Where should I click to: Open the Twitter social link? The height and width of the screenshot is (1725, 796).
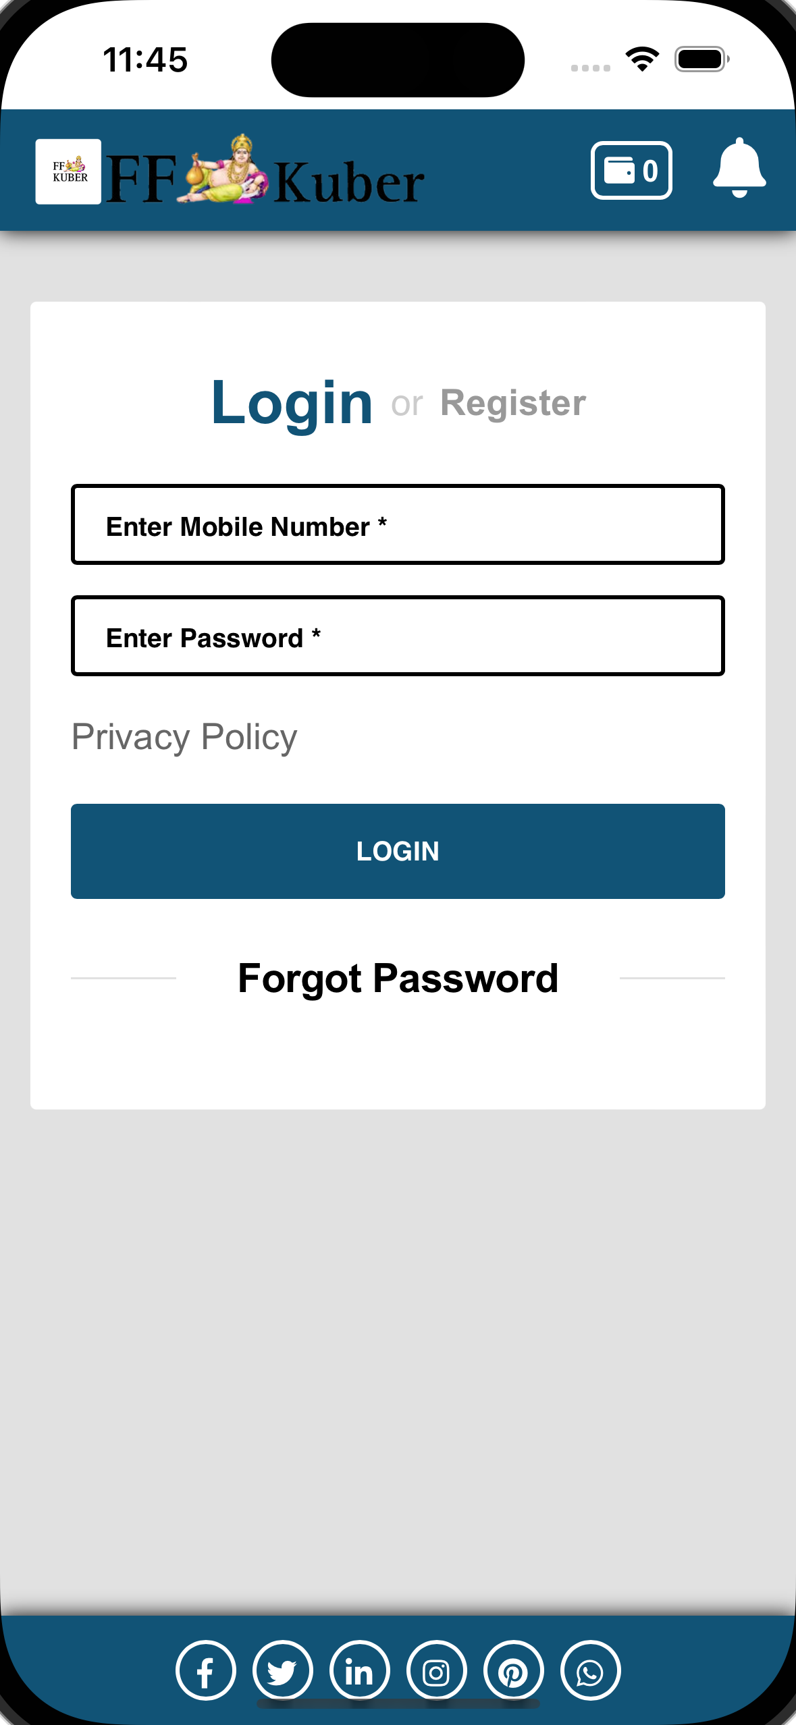(283, 1671)
